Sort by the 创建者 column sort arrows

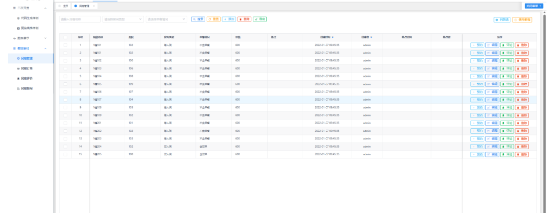coord(371,37)
